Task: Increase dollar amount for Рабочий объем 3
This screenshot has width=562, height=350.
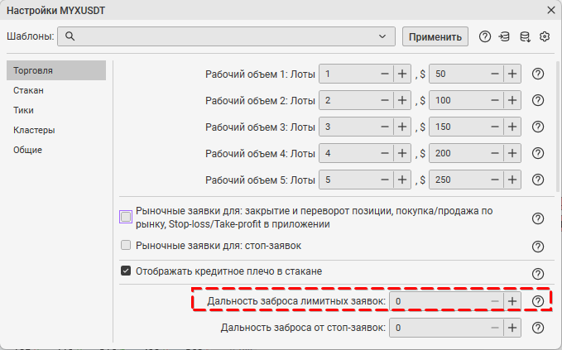Action: pos(512,127)
